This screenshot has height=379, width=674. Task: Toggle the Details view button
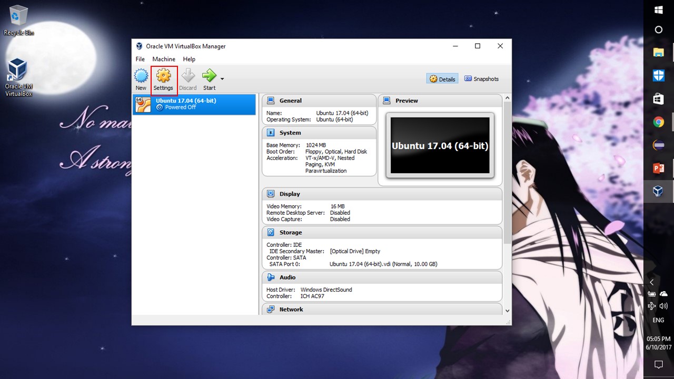442,79
